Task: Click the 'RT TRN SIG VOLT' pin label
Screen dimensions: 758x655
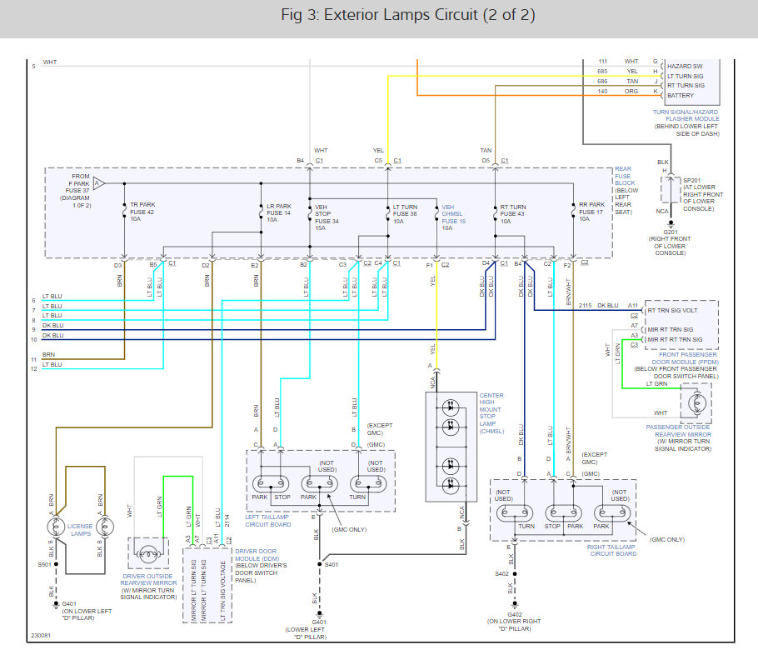Action: coord(672,311)
